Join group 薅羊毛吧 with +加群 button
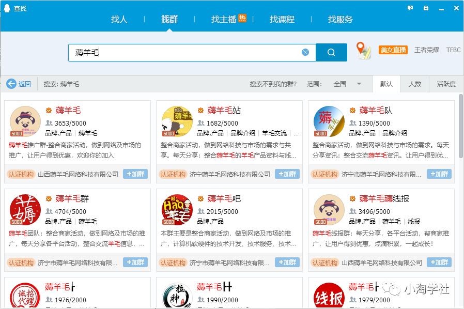The image size is (464, 309). point(287,262)
